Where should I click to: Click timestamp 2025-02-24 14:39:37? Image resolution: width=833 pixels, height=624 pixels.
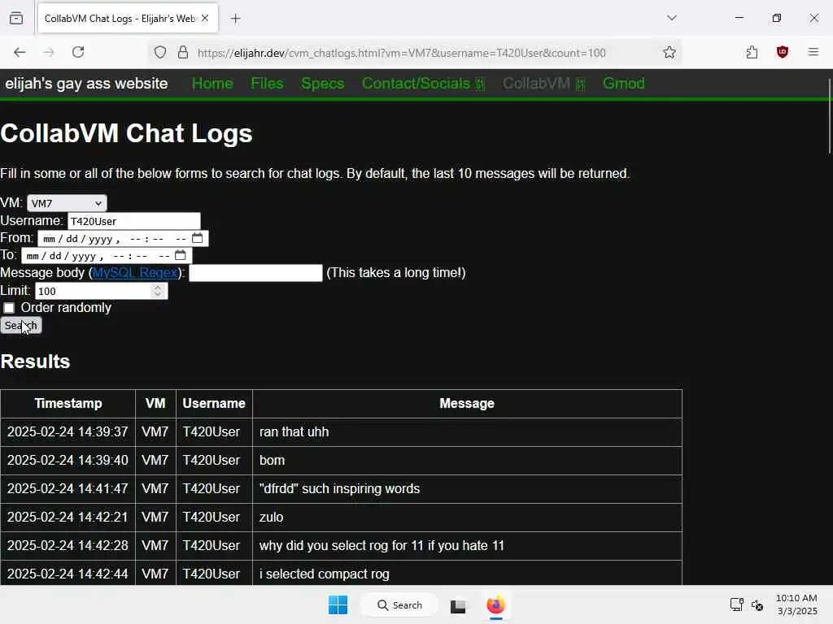point(68,432)
